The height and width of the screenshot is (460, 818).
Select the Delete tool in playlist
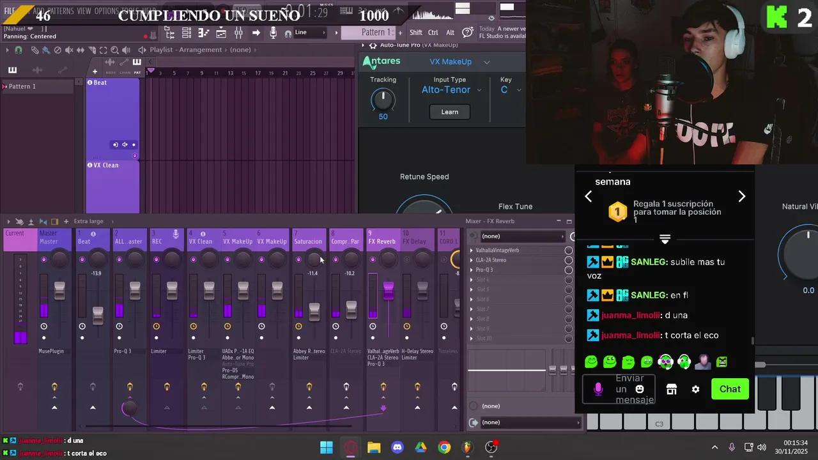[58, 50]
